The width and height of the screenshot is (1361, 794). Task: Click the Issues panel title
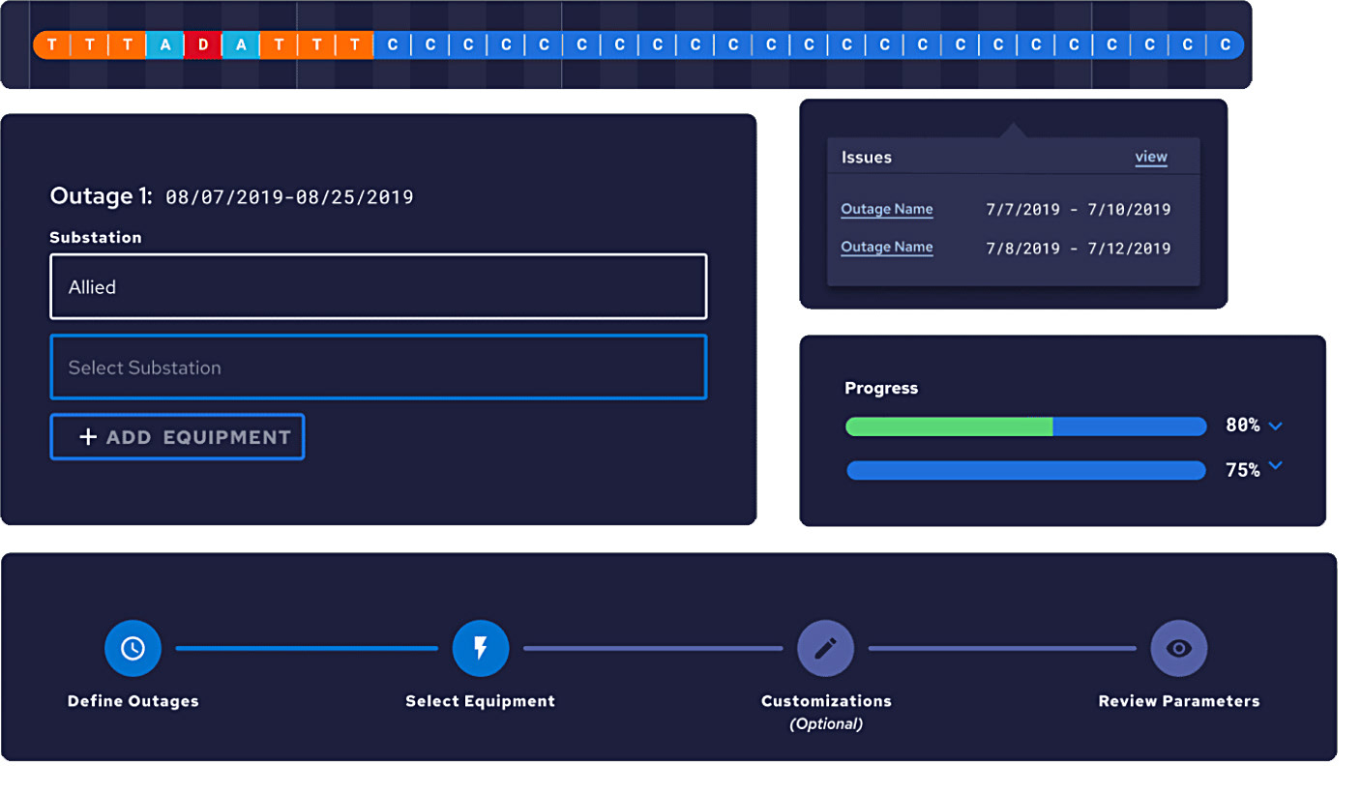pyautogui.click(x=867, y=157)
